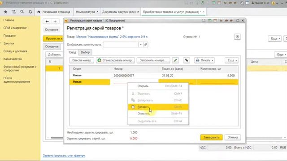Click the open-link icon beside the quantity field
The height and width of the screenshot is (161, 287).
(x=145, y=45)
